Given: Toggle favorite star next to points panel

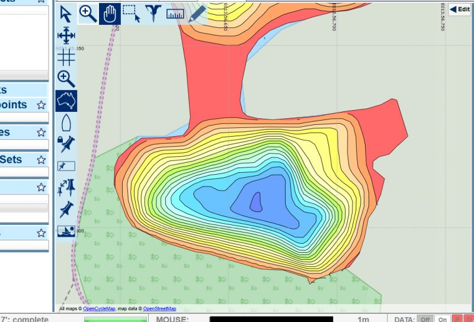Looking at the screenshot, I should (x=41, y=105).
